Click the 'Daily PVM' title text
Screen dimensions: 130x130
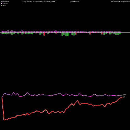coord(5,2)
